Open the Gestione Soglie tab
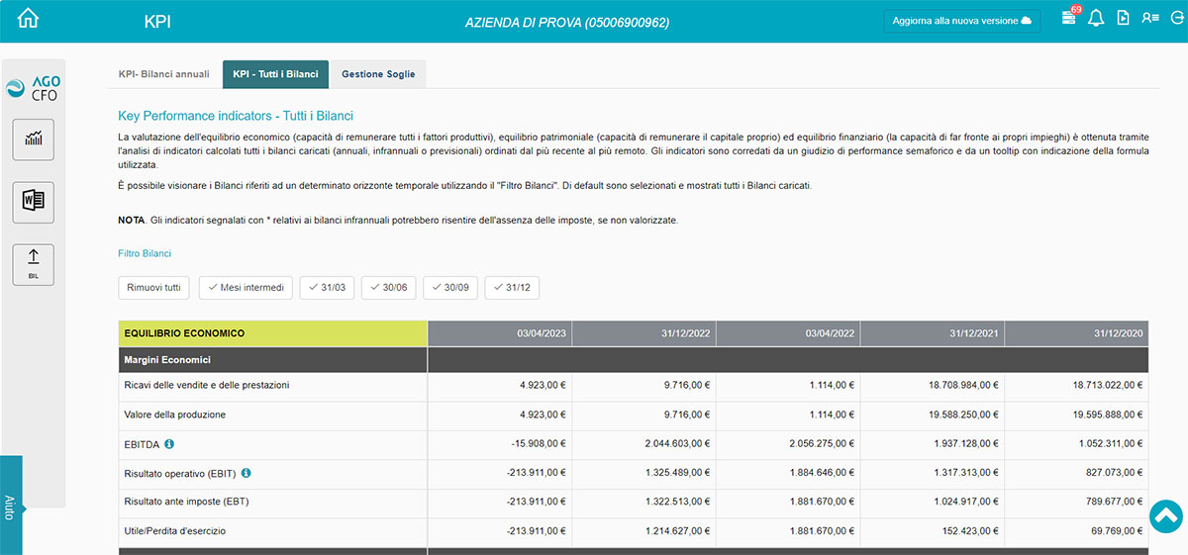Image resolution: width=1188 pixels, height=555 pixels. point(378,74)
